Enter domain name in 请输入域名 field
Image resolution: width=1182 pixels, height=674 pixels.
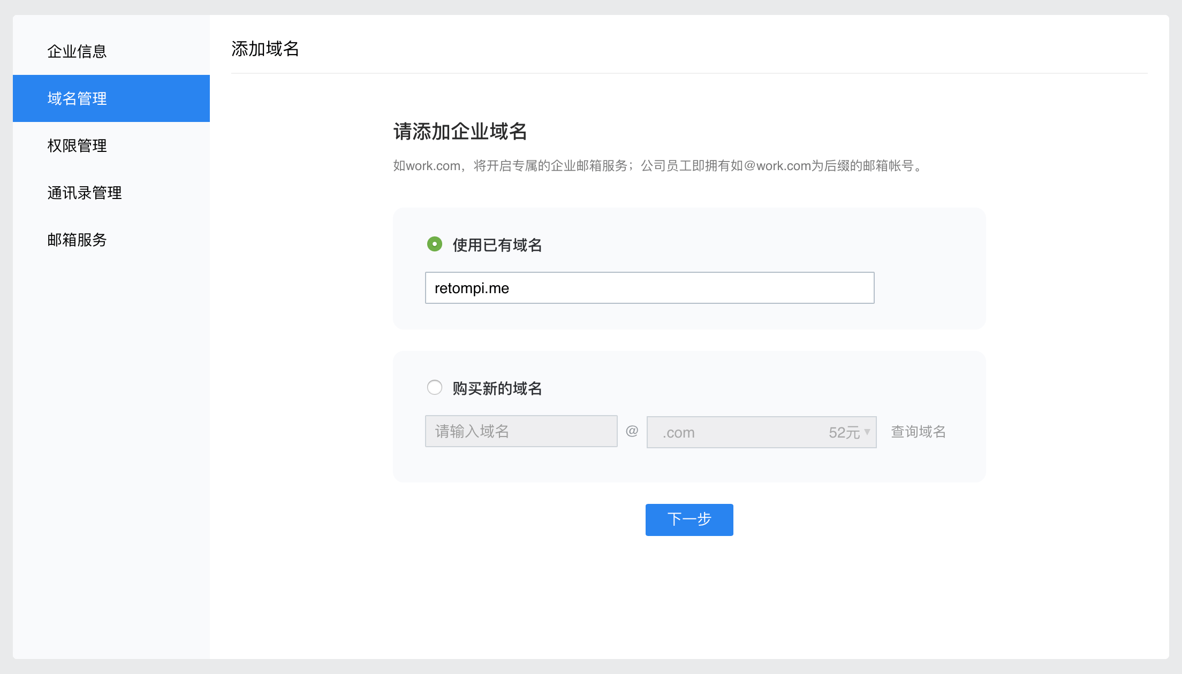[520, 431]
